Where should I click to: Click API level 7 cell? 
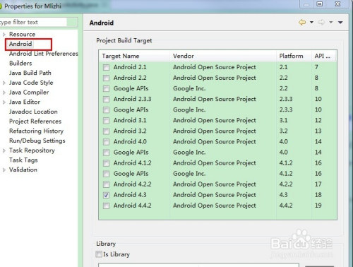(x=316, y=67)
